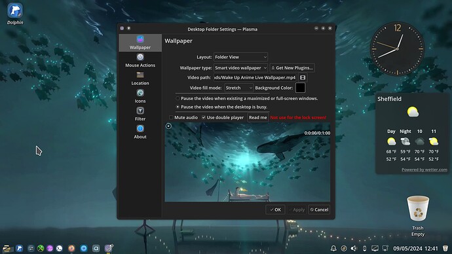This screenshot has height=254, width=452.
Task: Click the video file browse icon
Action: (303, 77)
